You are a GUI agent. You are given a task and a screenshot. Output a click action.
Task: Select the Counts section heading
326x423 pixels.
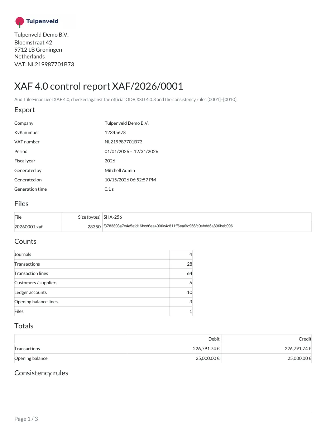coord(25,242)
